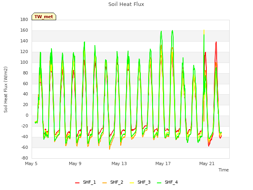
Task: Click the Soil Heat Flux (W/m2) axis title
Action: coord(6,89)
